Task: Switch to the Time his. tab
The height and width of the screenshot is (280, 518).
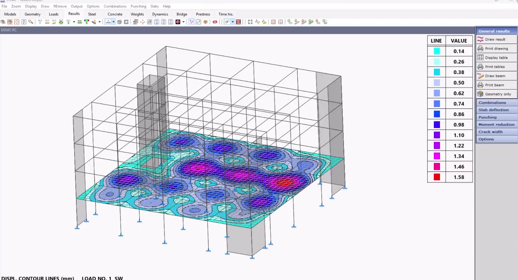Action: point(226,14)
